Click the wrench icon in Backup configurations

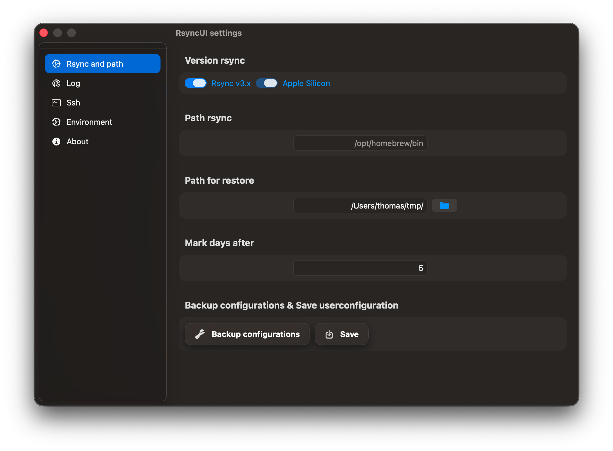click(200, 334)
